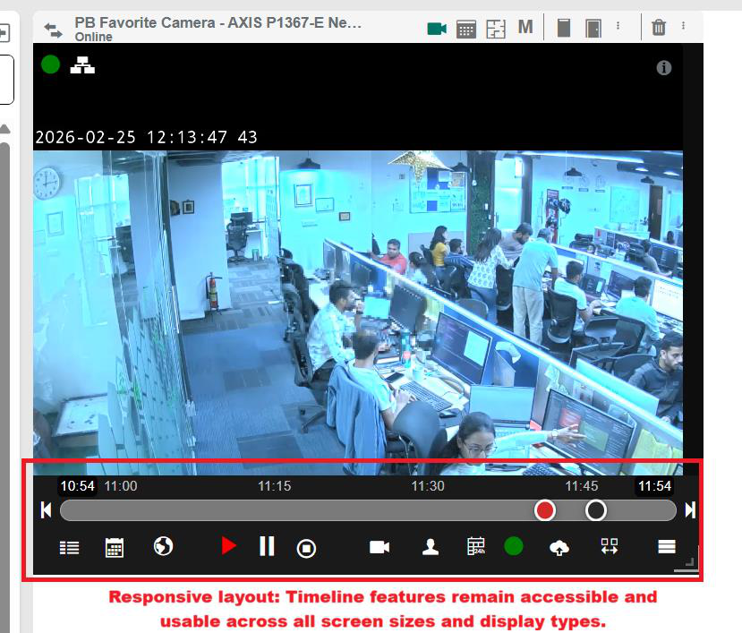Open the info icon on video overlay
The height and width of the screenshot is (633, 742).
(x=664, y=68)
